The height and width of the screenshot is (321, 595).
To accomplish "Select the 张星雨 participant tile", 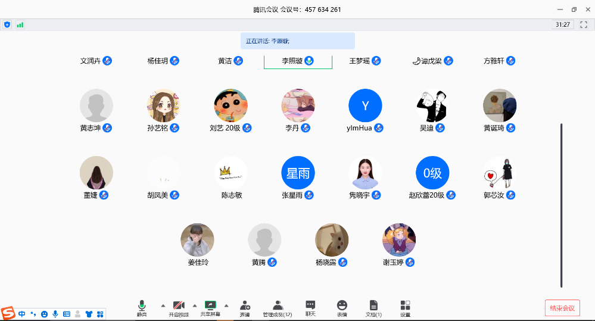I will [x=298, y=173].
